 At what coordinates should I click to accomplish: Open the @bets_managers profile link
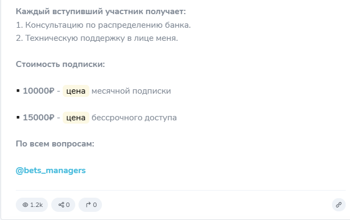(x=51, y=170)
